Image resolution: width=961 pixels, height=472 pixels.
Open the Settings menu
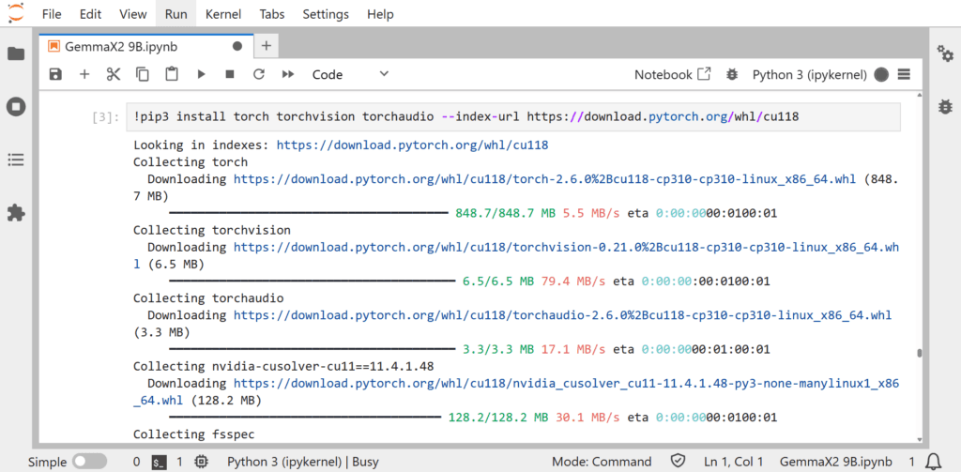(326, 14)
